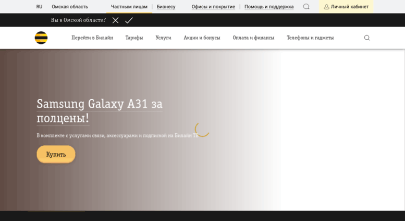The width and height of the screenshot is (405, 221).
Task: Change region from Омская область
Action: [x=70, y=7]
